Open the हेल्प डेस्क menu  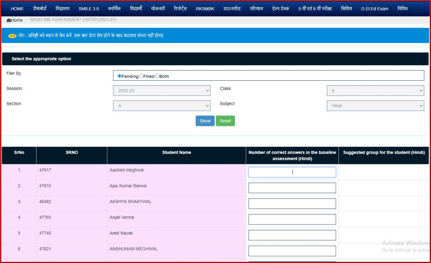tap(281, 8)
